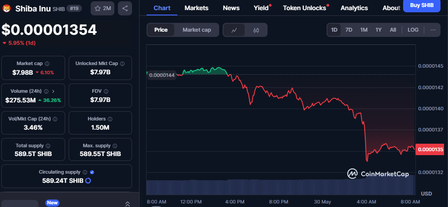Click the Shiba Inu coin logo
The height and width of the screenshot is (207, 448).
click(x=6, y=8)
